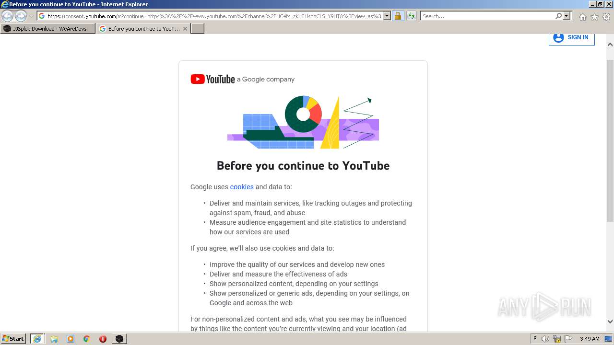Image resolution: width=614 pixels, height=345 pixels.
Task: Click the SIGN IN button
Action: coord(571,37)
